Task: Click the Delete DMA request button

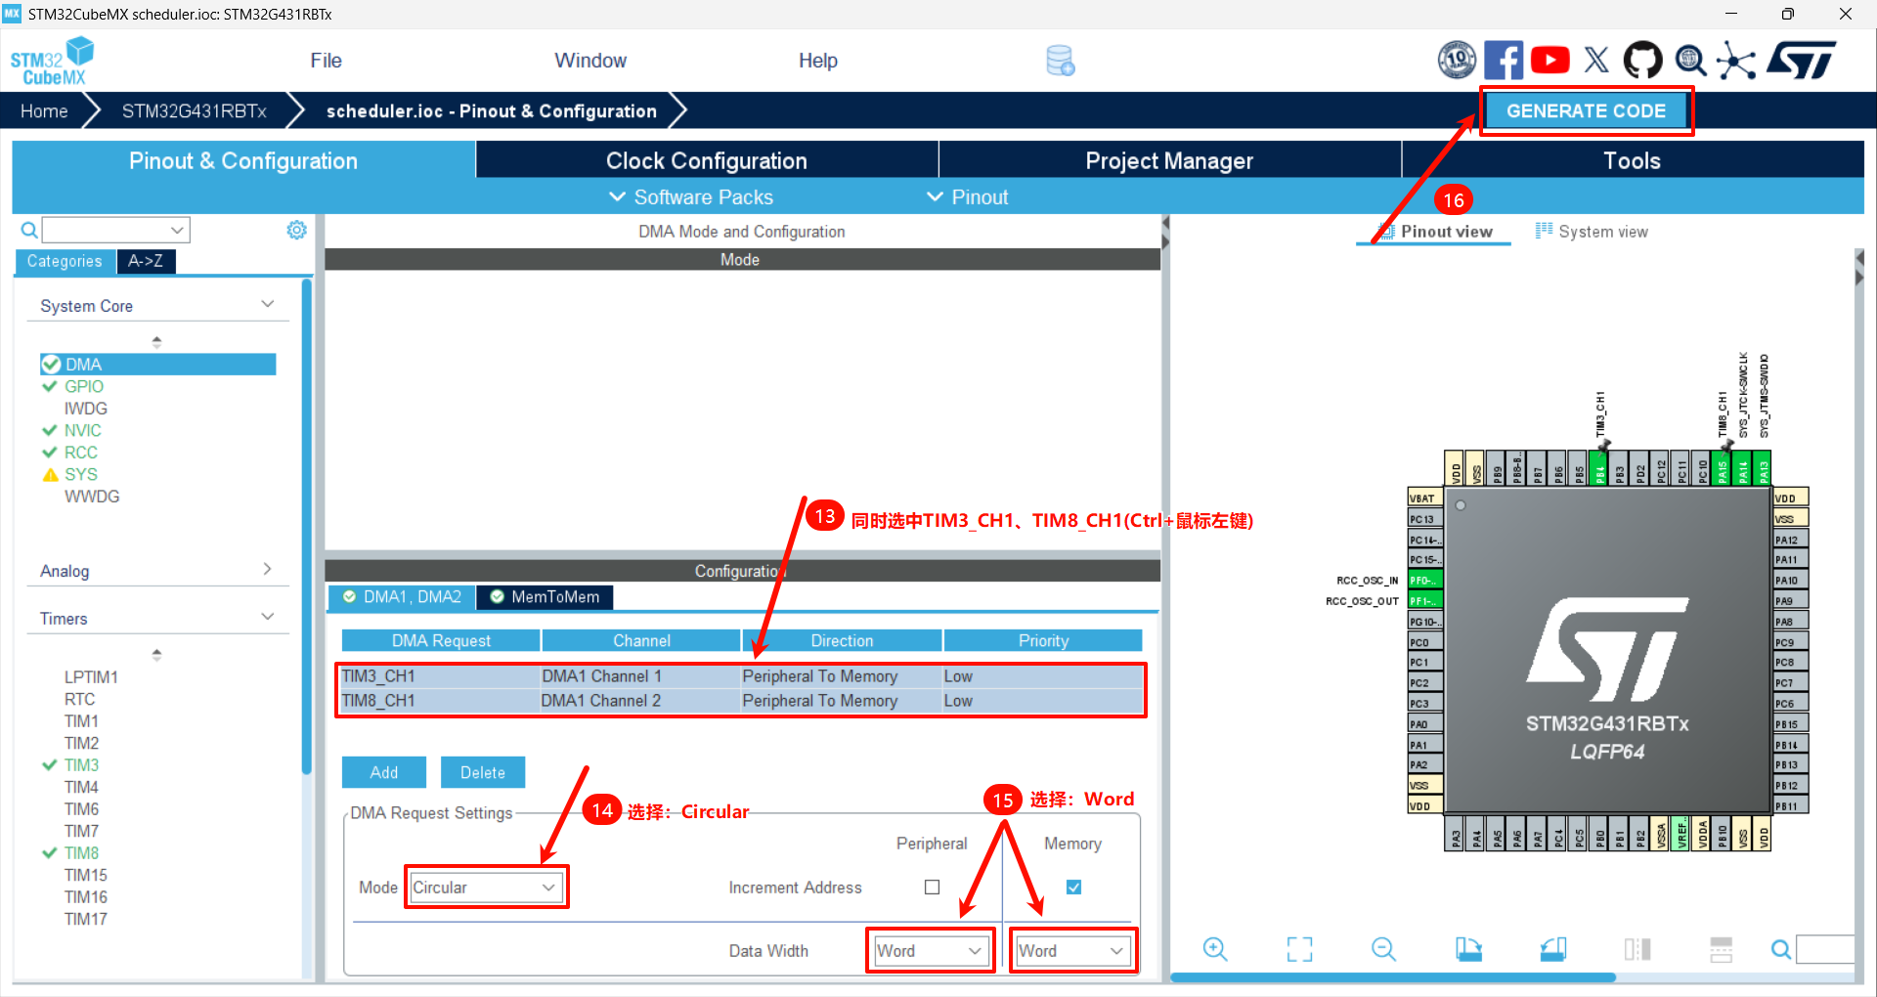Action: pos(483,772)
